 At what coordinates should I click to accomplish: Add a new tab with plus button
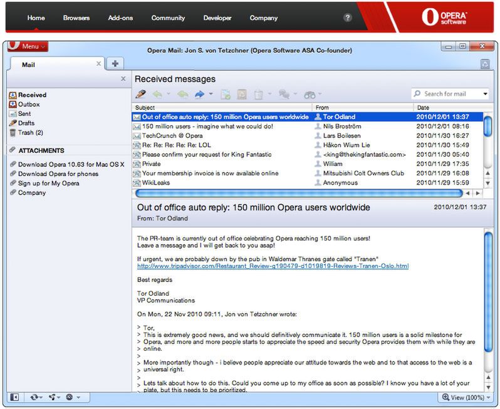tap(115, 63)
